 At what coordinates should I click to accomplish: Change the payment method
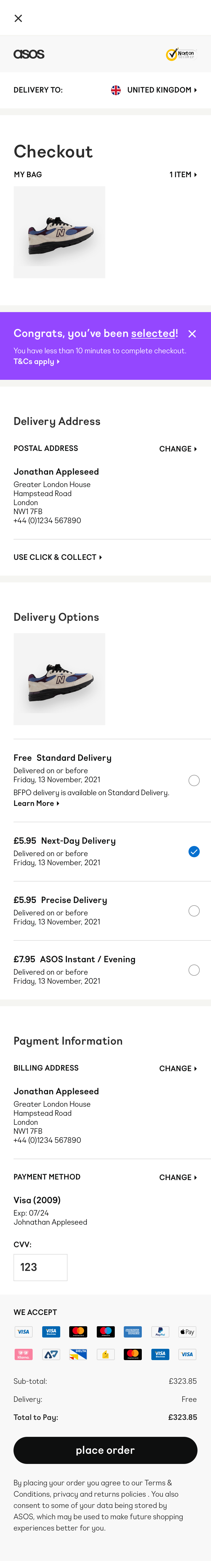(178, 1177)
